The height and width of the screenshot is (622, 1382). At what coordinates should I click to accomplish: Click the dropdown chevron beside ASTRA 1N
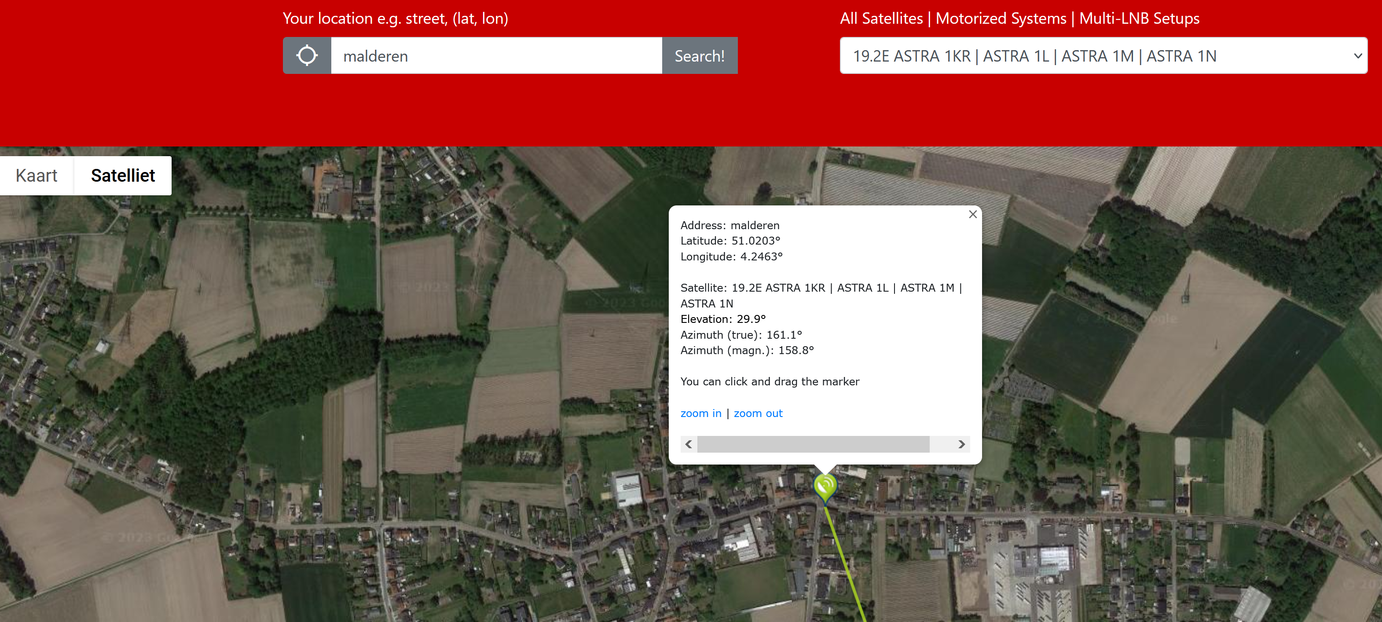[x=1357, y=56]
